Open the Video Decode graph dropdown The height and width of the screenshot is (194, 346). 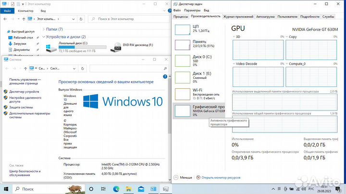pyautogui.click(x=234, y=63)
